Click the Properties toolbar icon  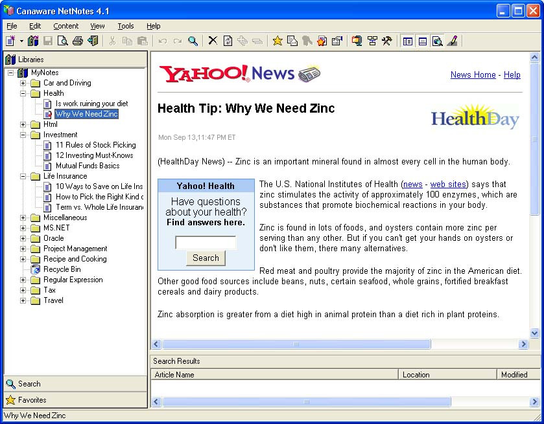point(337,41)
